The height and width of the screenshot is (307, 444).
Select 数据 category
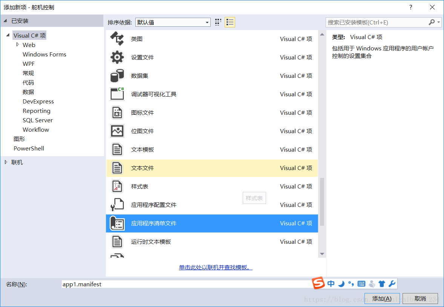coord(28,92)
